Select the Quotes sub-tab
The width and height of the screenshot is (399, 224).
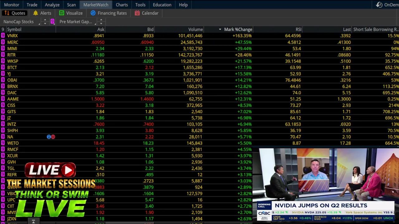coord(14,13)
